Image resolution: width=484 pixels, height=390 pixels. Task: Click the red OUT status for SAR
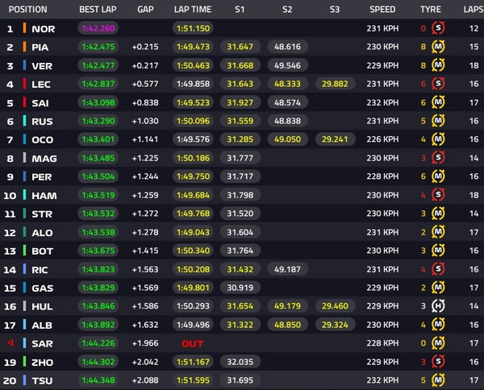point(193,343)
